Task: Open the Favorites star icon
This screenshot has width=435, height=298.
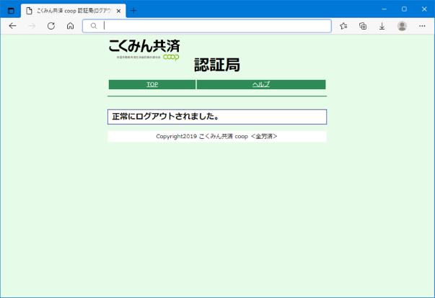Action: pos(343,26)
